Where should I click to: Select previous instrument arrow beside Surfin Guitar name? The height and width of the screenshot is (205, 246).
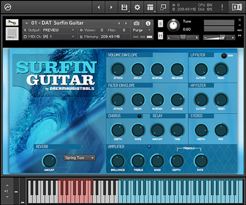coord(119,23)
